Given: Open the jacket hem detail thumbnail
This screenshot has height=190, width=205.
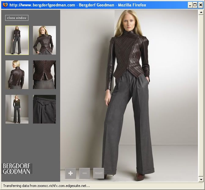Looking at the screenshot, I should coord(44,75).
